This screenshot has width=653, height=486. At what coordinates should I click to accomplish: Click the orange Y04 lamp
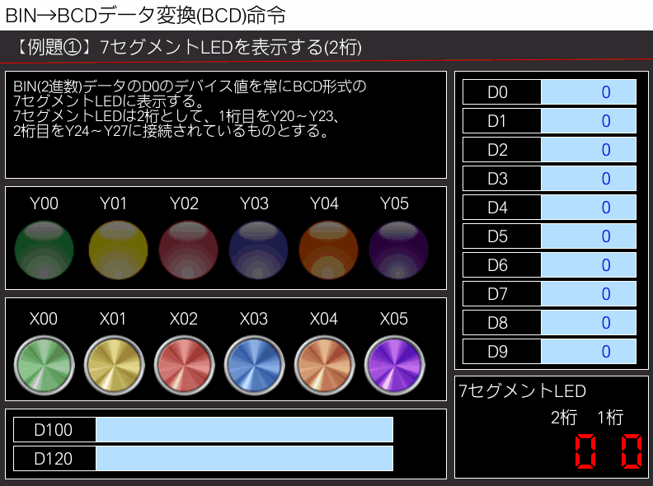pyautogui.click(x=329, y=250)
